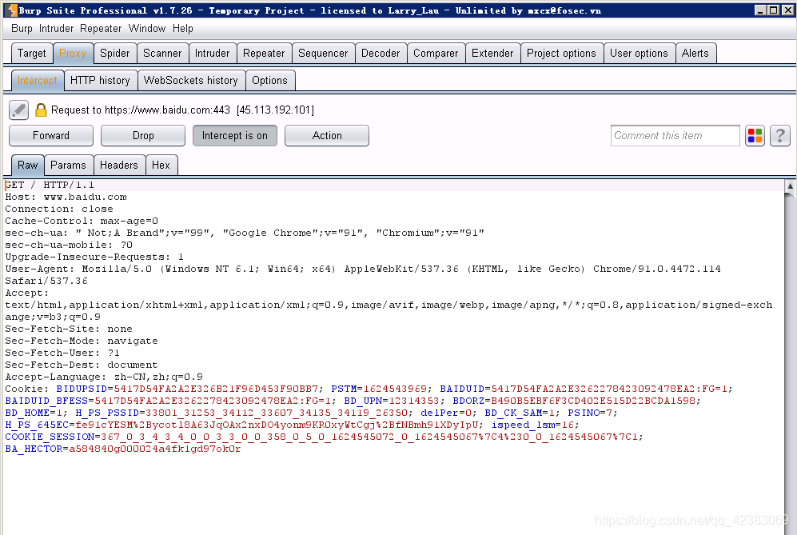
Task: Open the Burp menu
Action: (x=22, y=29)
